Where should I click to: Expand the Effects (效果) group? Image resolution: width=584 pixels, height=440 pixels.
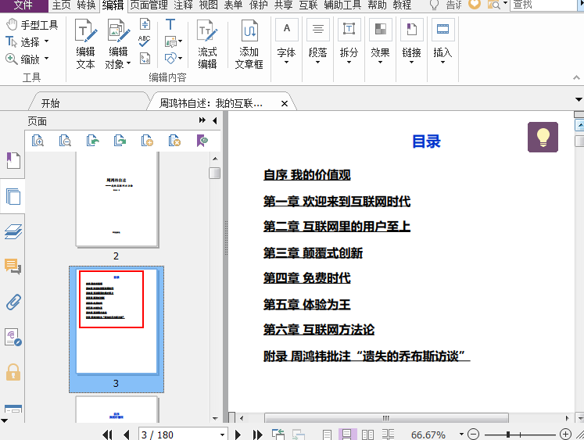tap(380, 41)
